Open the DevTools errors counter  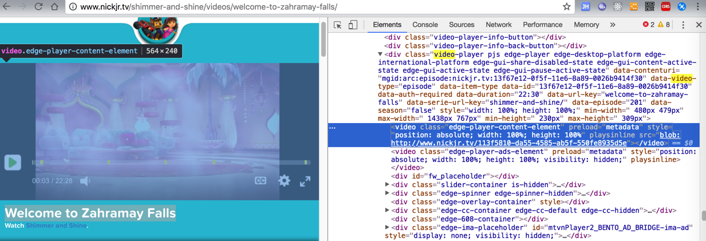pos(648,25)
